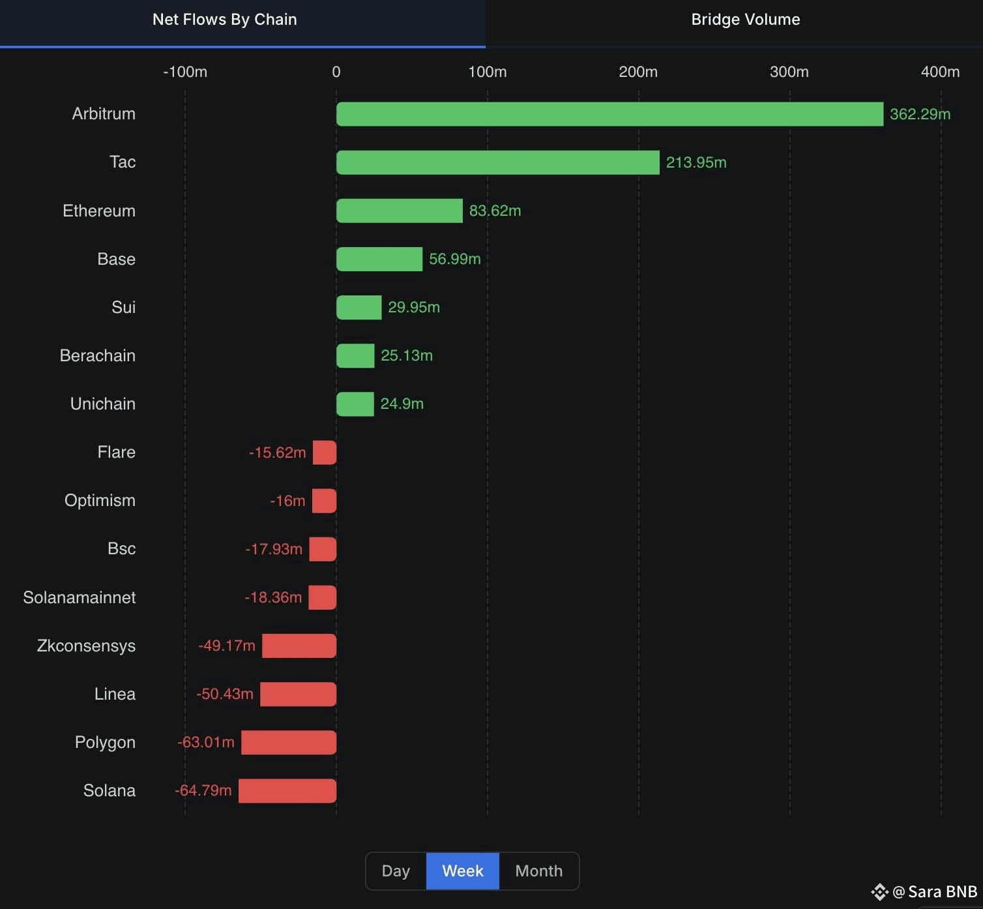
Task: Click the -15.62m value label
Action: (277, 453)
